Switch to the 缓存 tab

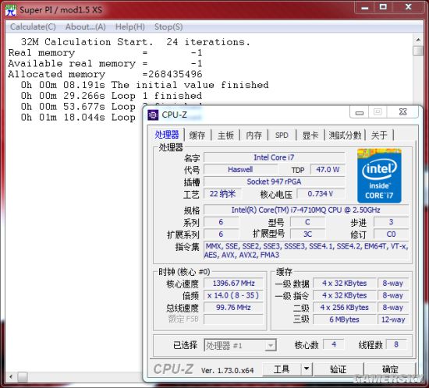(197, 136)
